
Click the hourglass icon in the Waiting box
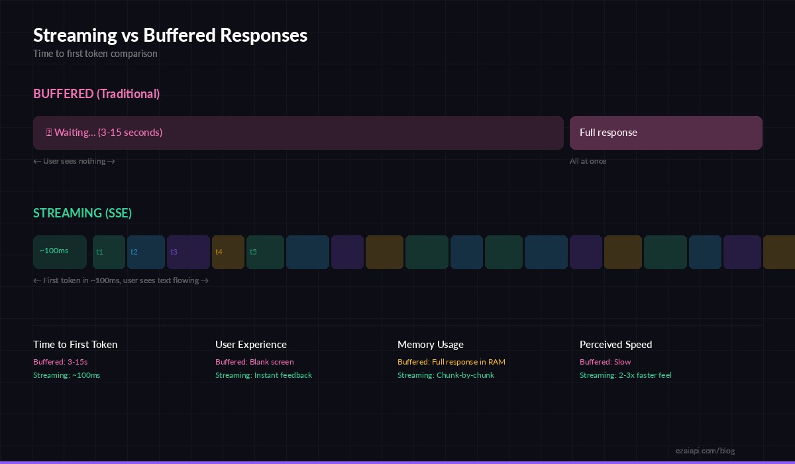[x=50, y=133]
